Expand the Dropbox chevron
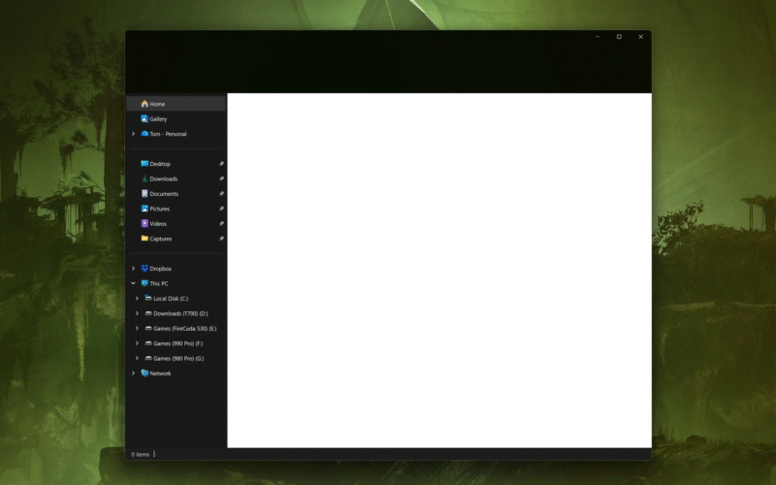The width and height of the screenshot is (776, 485). click(133, 269)
